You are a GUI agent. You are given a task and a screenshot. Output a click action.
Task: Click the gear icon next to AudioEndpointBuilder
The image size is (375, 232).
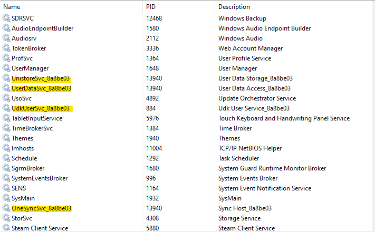click(x=6, y=28)
